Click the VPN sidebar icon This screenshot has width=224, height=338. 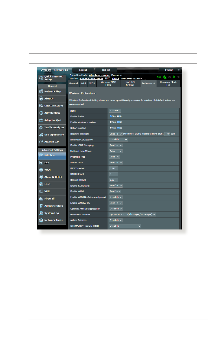pos(41,191)
